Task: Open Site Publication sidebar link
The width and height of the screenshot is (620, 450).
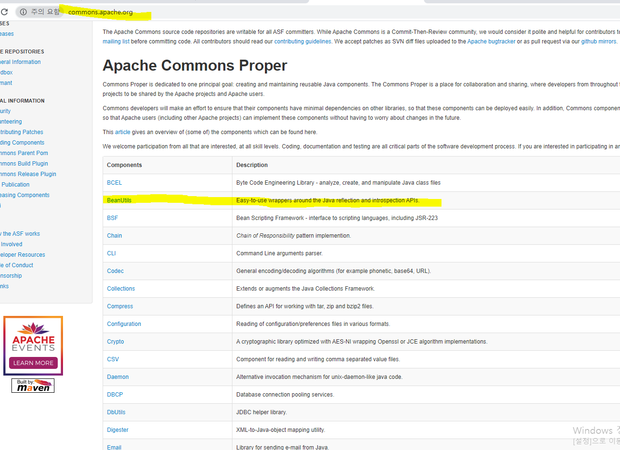Action: 15,185
